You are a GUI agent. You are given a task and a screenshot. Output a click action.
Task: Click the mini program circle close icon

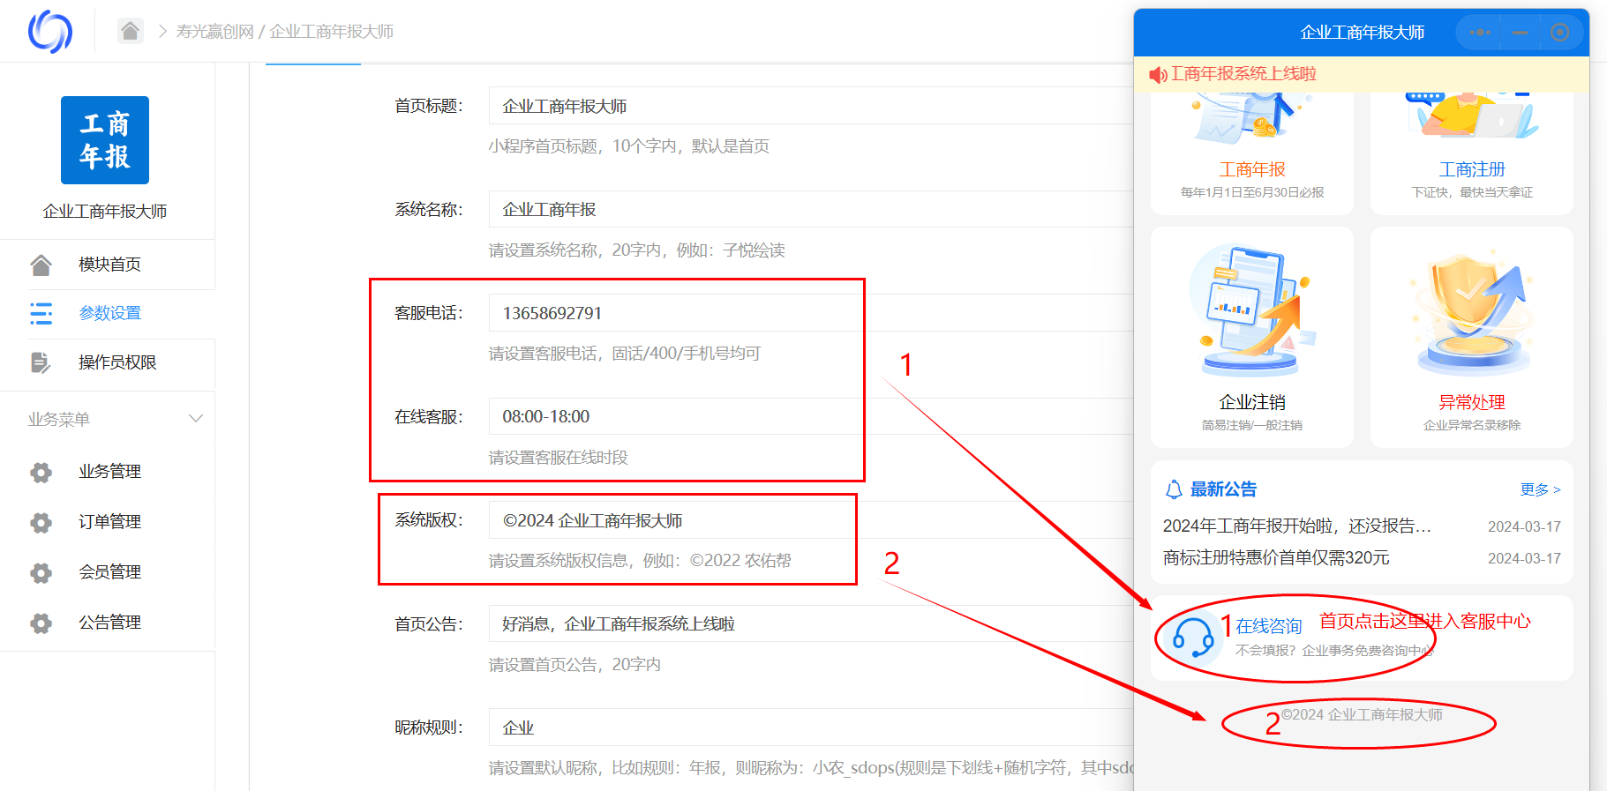[x=1560, y=33]
